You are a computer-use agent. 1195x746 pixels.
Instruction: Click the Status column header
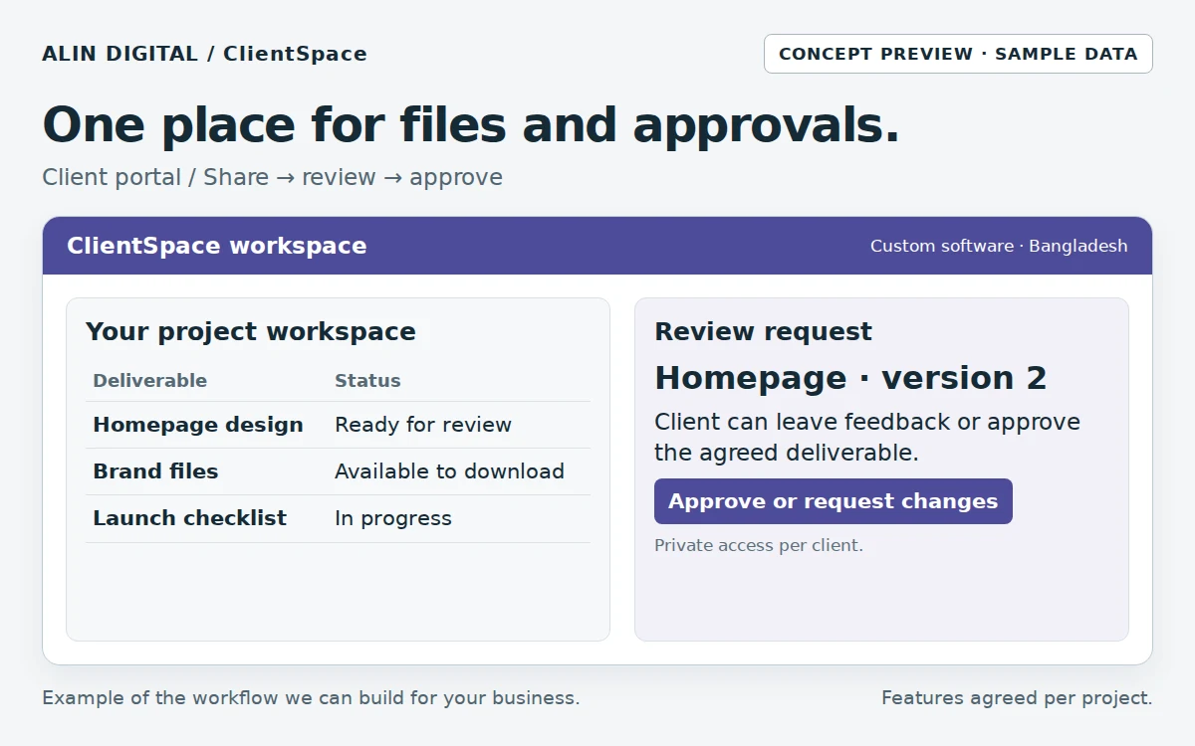click(367, 380)
